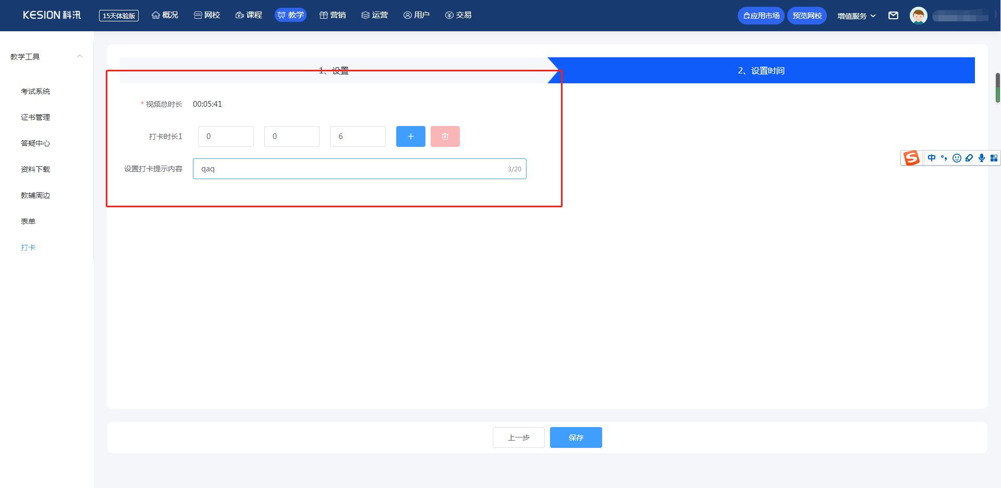
Task: Click the grid toolbox icon in IME toolbar
Action: [994, 158]
